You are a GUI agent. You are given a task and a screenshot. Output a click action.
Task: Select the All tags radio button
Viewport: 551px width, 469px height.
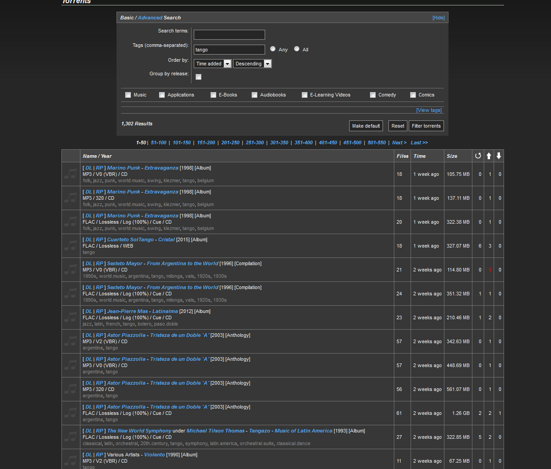tap(297, 49)
